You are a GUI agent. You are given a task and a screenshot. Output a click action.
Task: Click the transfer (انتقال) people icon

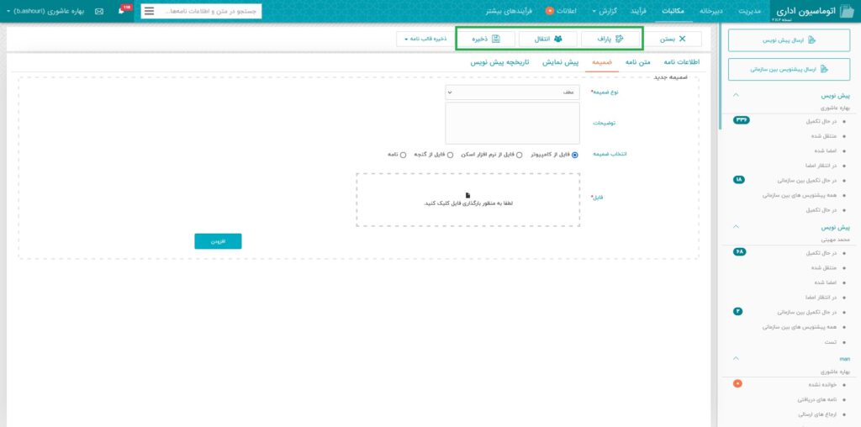pyautogui.click(x=557, y=39)
